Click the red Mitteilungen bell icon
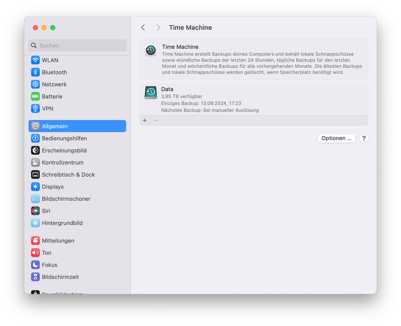Screen dimensions: 401x326 pyautogui.click(x=35, y=241)
